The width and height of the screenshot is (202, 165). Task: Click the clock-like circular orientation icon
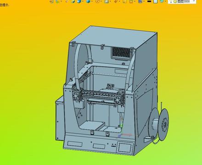coord(98,1)
